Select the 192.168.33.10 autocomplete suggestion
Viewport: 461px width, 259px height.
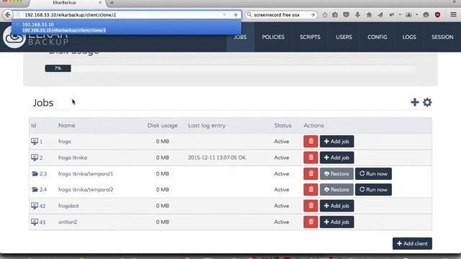click(38, 24)
